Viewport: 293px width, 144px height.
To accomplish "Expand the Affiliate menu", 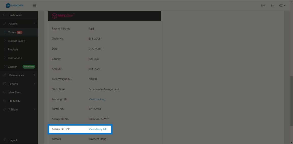I will [19, 109].
